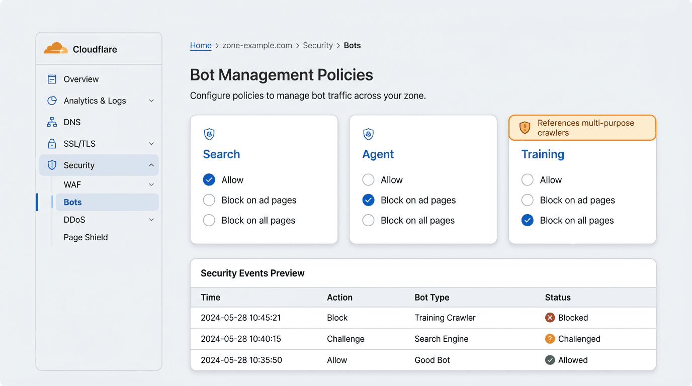The height and width of the screenshot is (386, 692).
Task: Click the Challenge action cell
Action: (345, 339)
